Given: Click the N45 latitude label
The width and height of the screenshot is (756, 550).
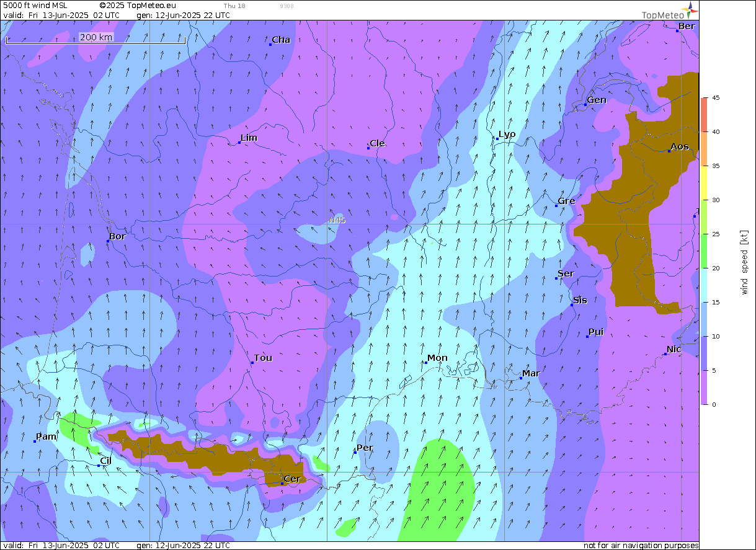Looking at the screenshot, I should point(337,220).
